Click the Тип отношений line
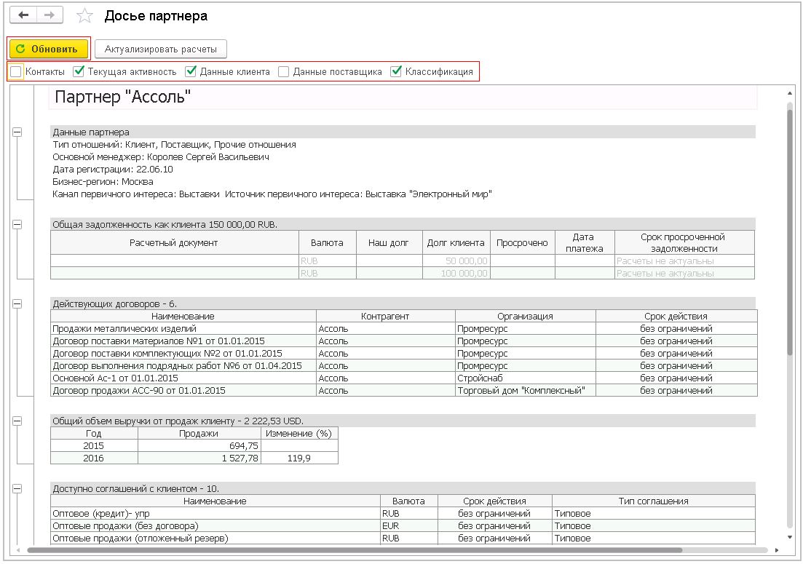This screenshot has height=564, width=803. pos(174,145)
